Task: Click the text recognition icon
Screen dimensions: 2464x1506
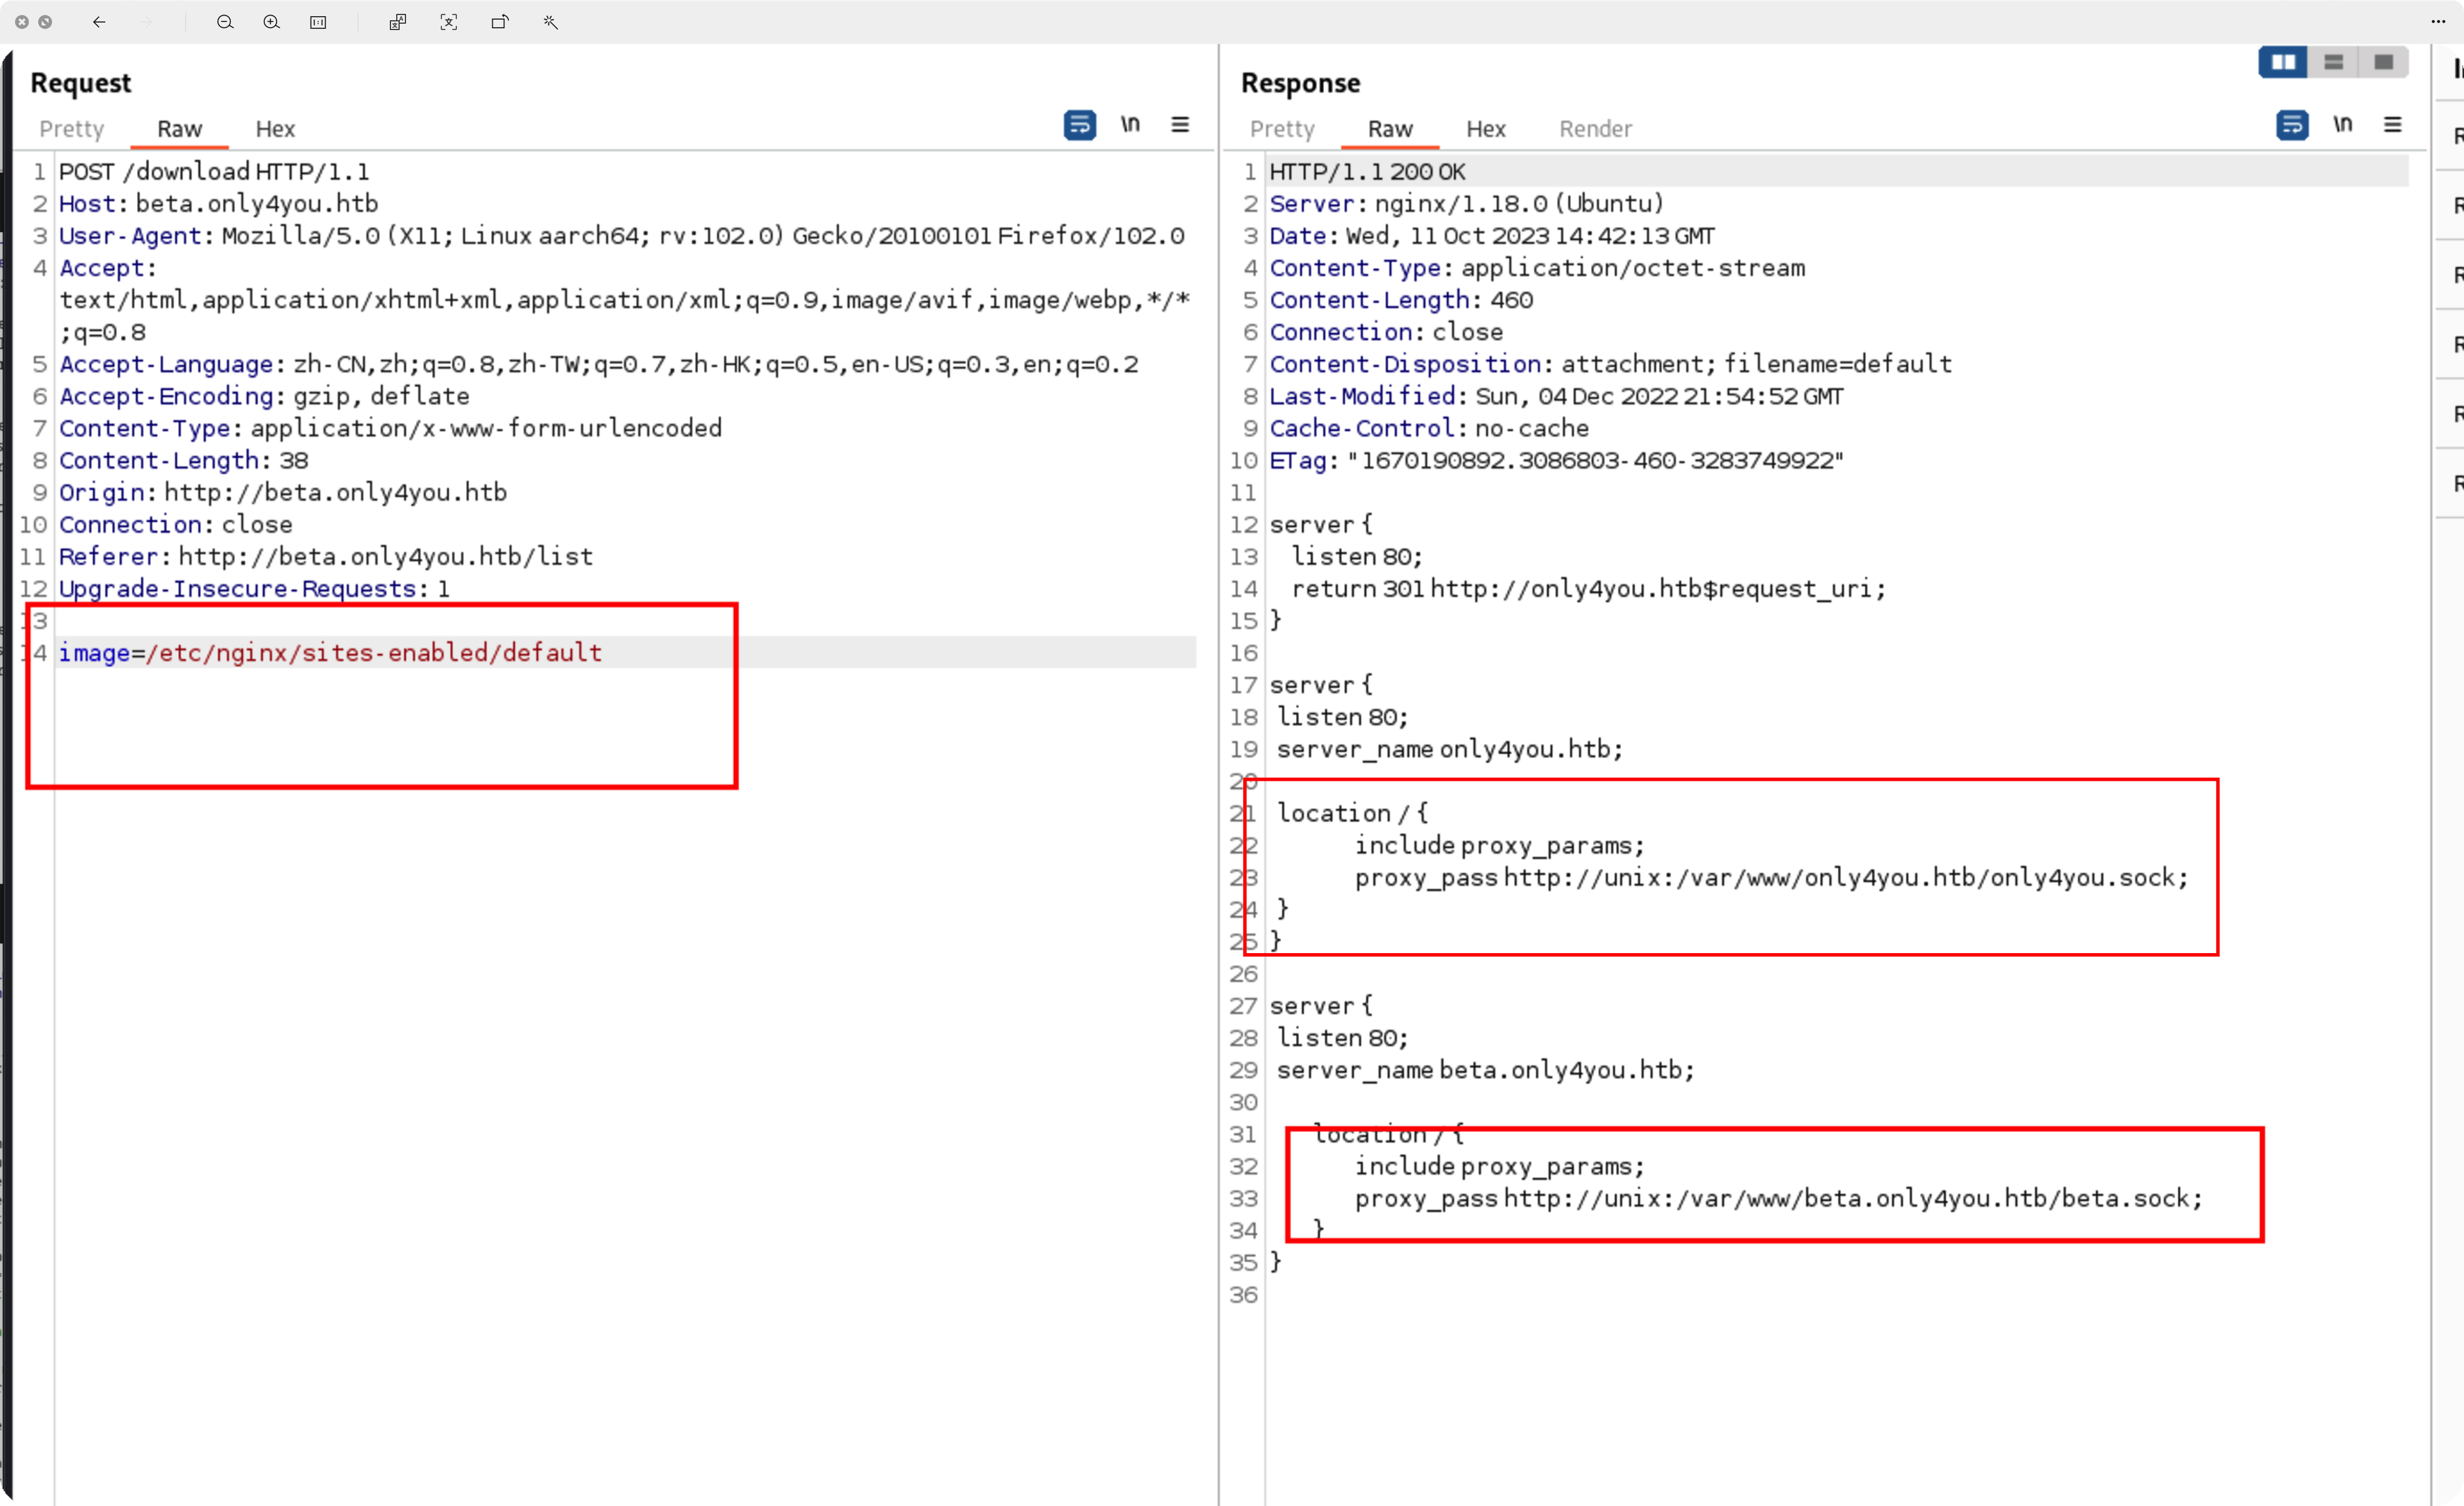Action: click(x=448, y=22)
